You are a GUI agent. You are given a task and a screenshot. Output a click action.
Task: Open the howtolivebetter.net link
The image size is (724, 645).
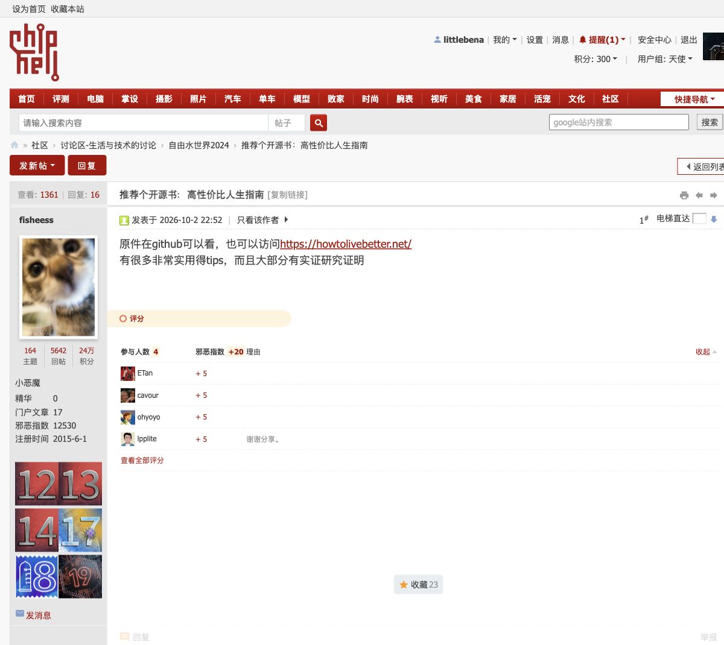[x=346, y=244]
